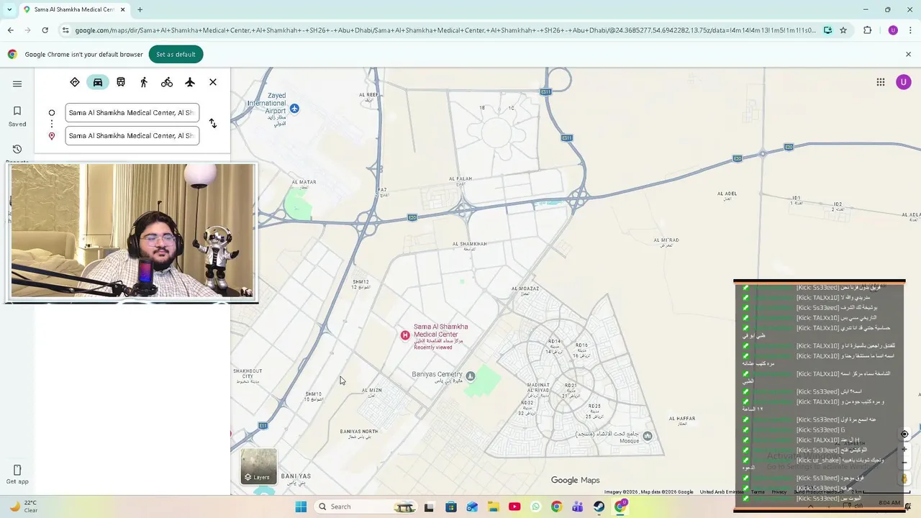Reload the current page
This screenshot has height=518, width=921.
45,30
